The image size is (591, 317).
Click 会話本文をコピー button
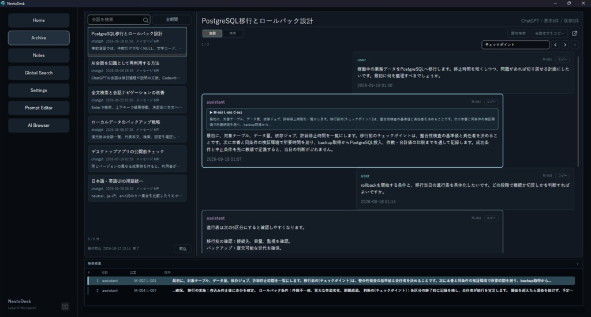pos(549,33)
